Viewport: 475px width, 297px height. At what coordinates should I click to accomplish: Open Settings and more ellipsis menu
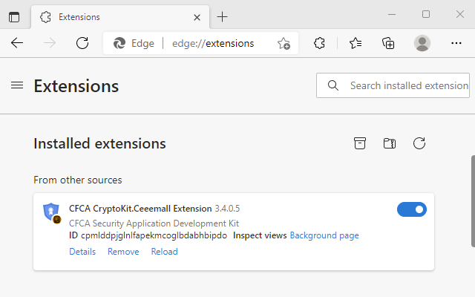pyautogui.click(x=456, y=43)
